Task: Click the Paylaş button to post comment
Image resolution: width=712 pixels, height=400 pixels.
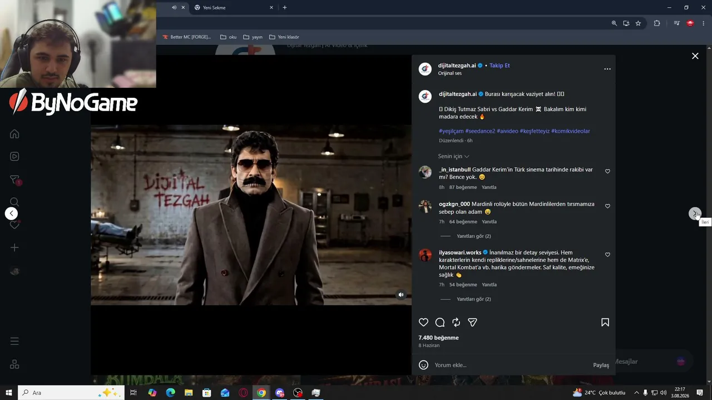Action: [601, 365]
